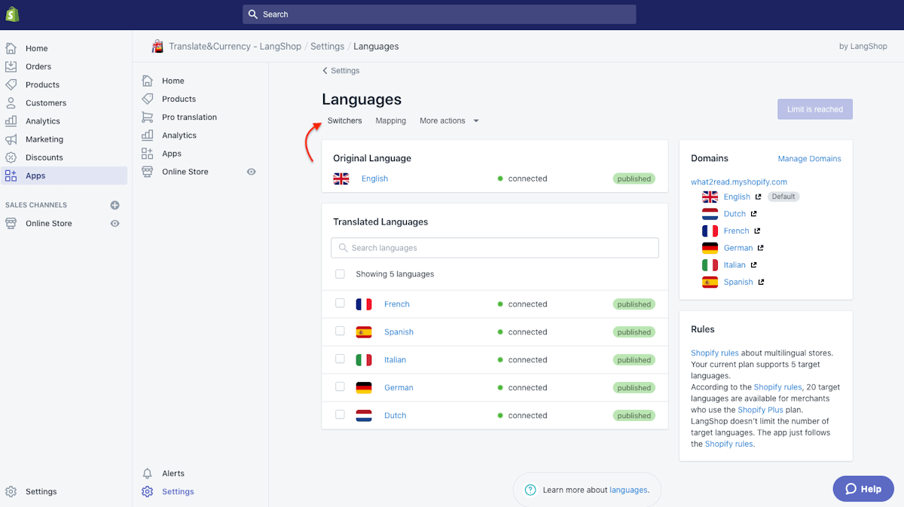This screenshot has width=904, height=507.
Task: Open the Switchers tab
Action: [x=344, y=121]
